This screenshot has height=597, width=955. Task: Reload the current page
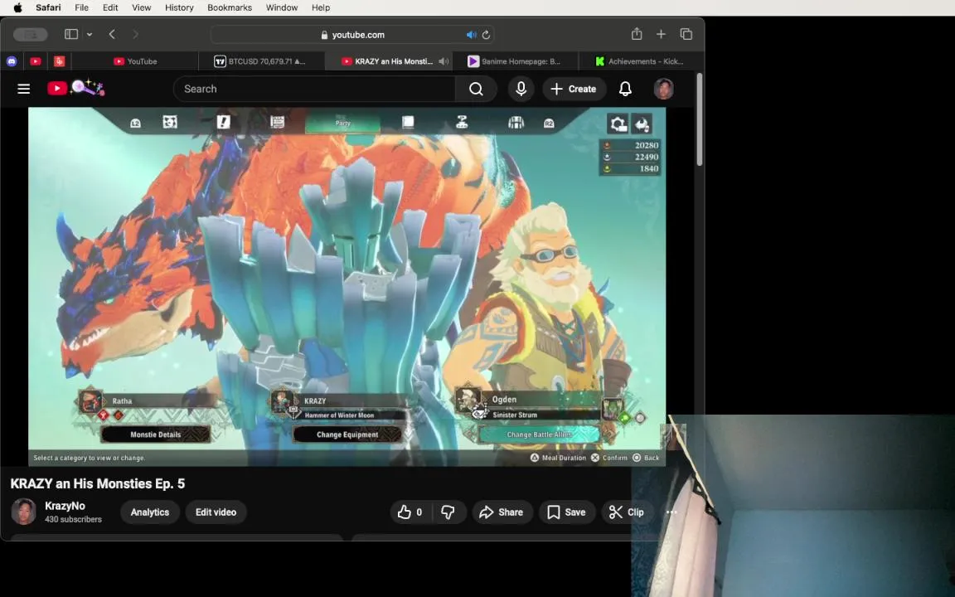486,35
